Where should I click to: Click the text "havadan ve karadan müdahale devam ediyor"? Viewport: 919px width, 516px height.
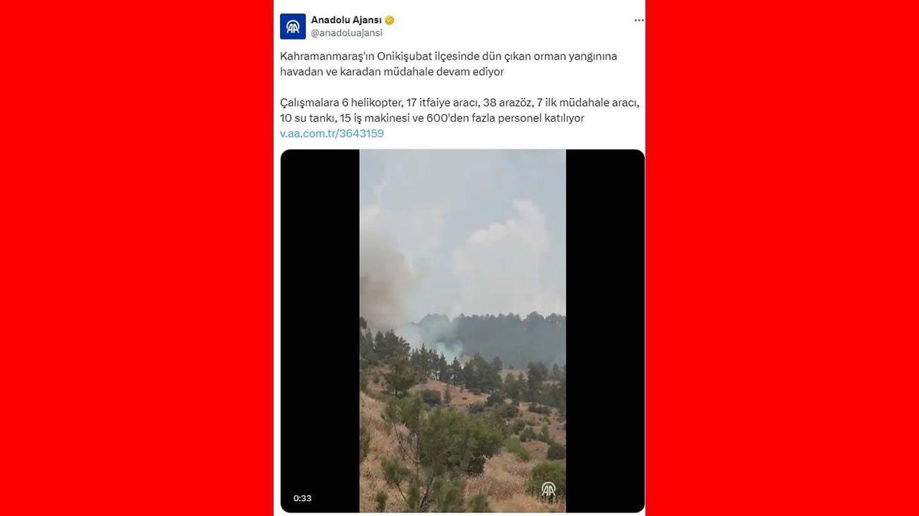392,72
